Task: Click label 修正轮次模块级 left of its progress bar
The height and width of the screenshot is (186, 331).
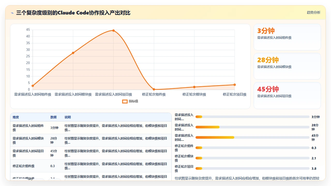Action: 184,158
